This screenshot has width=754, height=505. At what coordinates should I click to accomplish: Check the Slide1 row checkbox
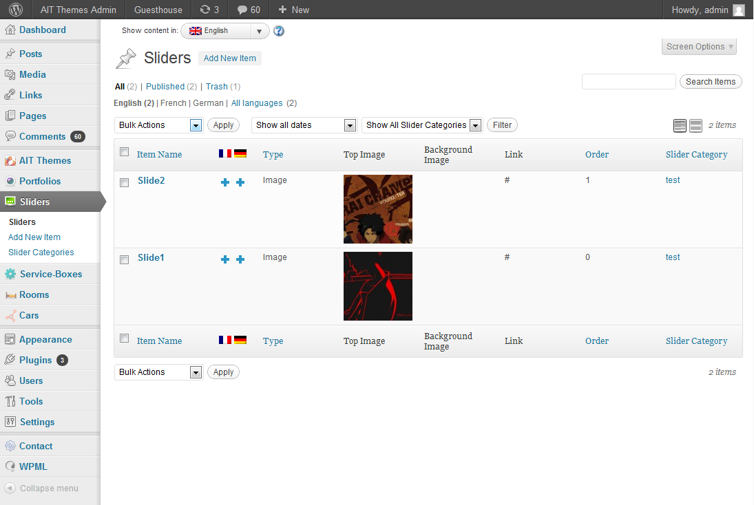click(124, 260)
